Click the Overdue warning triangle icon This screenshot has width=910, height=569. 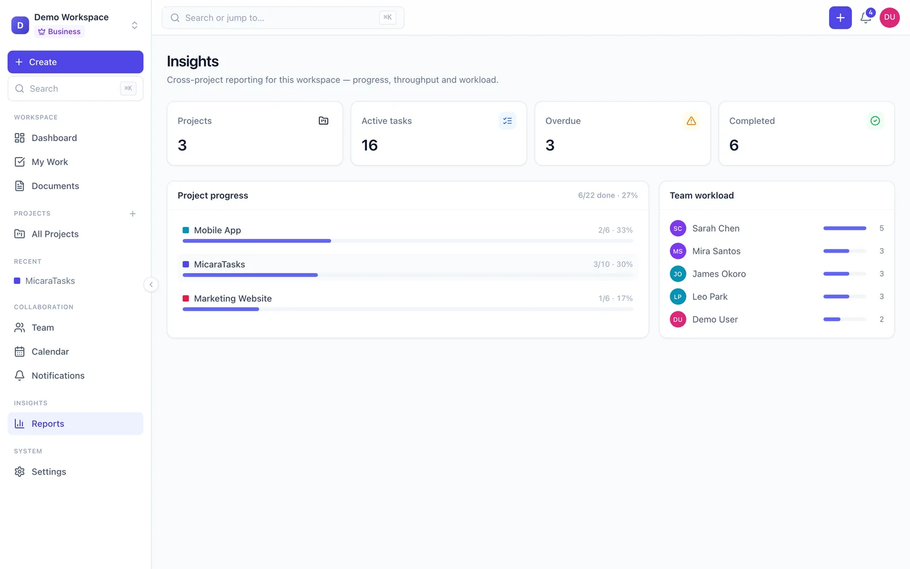point(691,121)
